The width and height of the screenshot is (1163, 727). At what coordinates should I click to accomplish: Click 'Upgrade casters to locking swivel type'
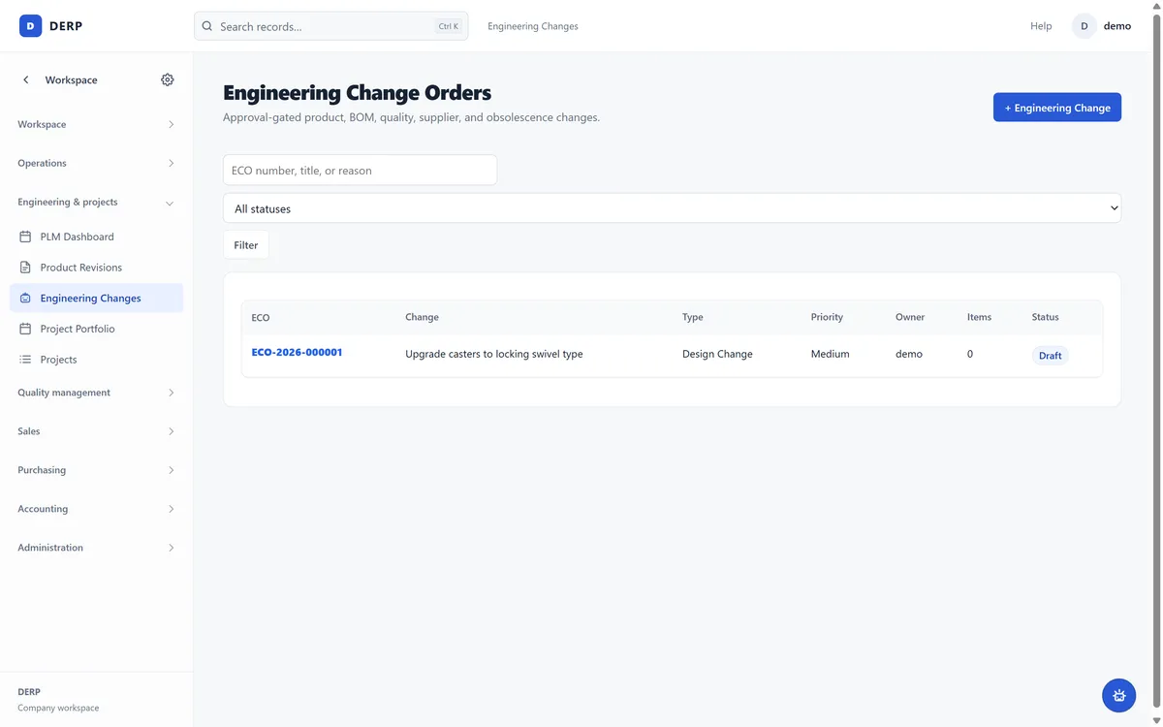[x=494, y=354]
